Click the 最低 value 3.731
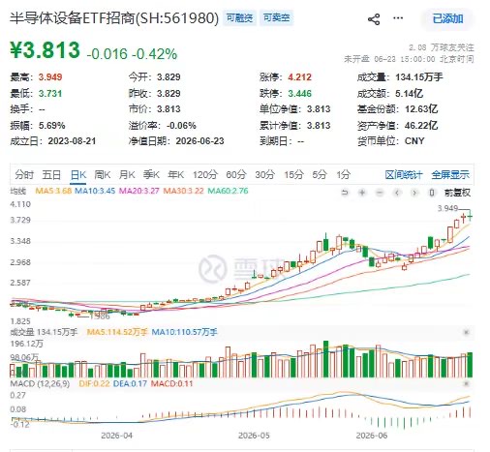 coord(50,94)
